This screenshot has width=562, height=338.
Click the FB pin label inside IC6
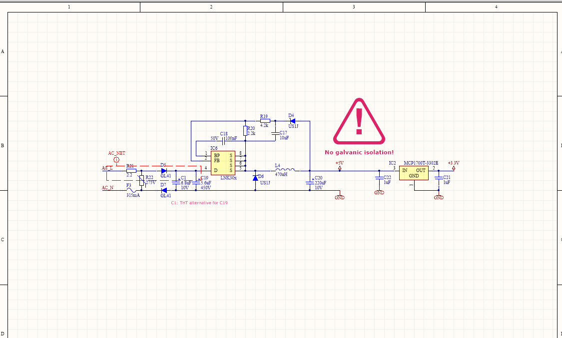point(217,161)
